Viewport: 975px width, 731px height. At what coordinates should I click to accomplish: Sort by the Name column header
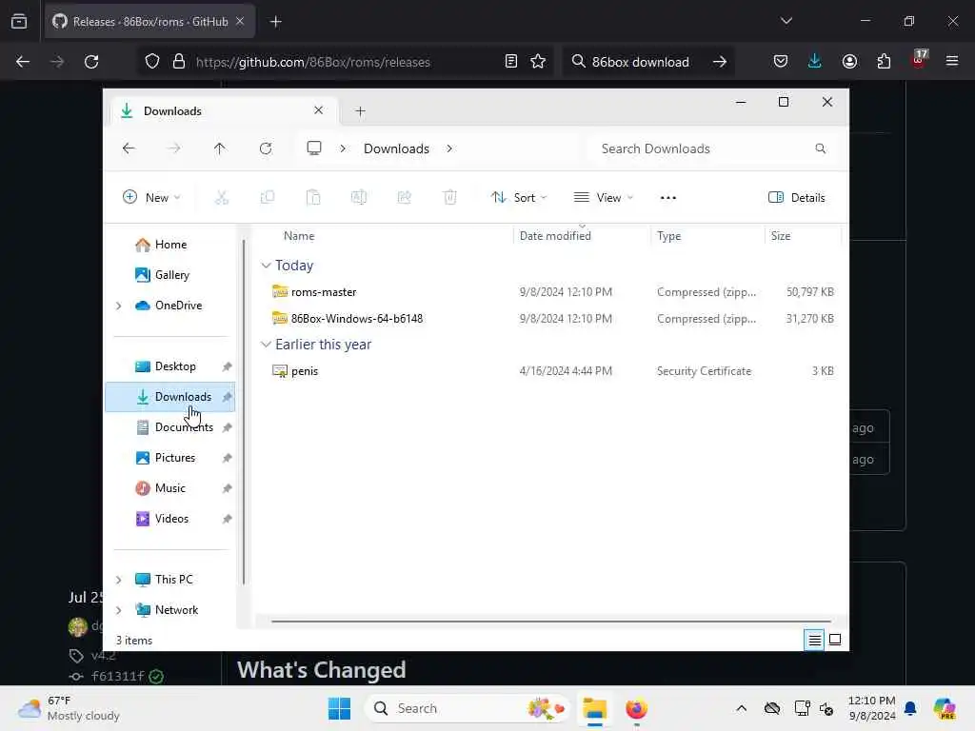tap(299, 236)
